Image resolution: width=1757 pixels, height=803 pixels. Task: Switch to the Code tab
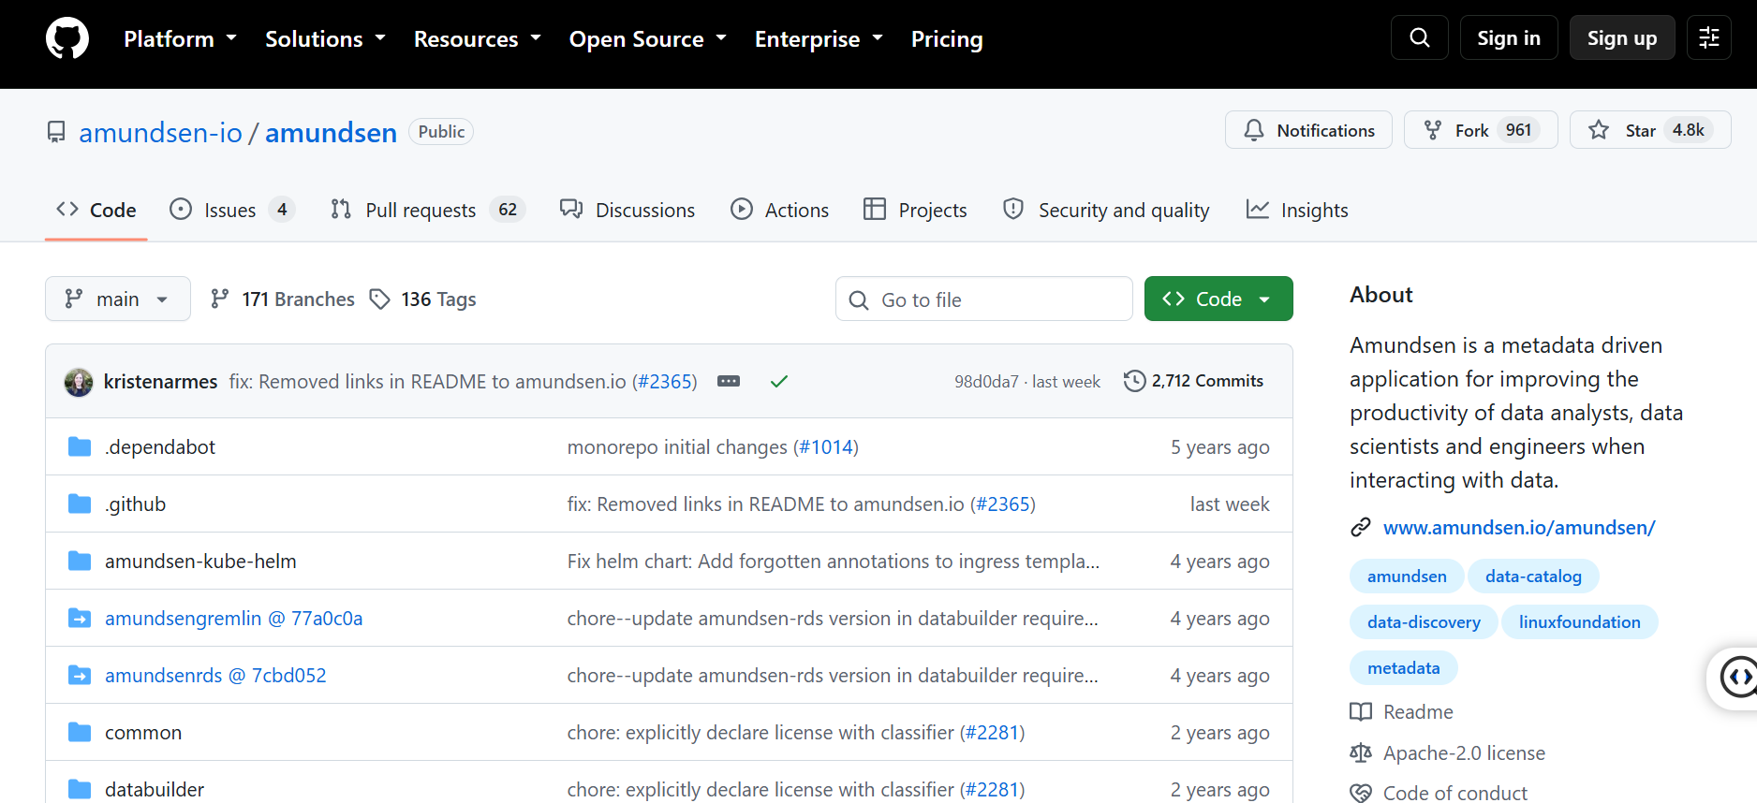click(96, 210)
